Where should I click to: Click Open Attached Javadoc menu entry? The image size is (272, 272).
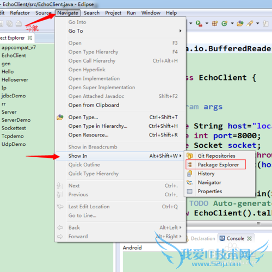pos(120,96)
